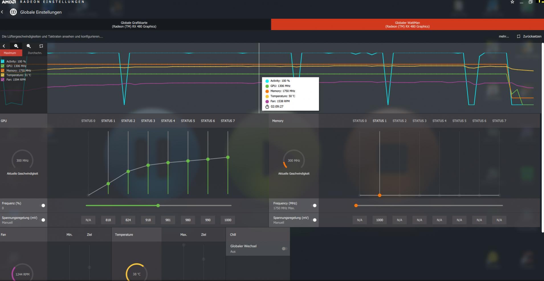Edit GPU voltage field showing 990
Viewport: 544px width, 281px height.
(208, 220)
